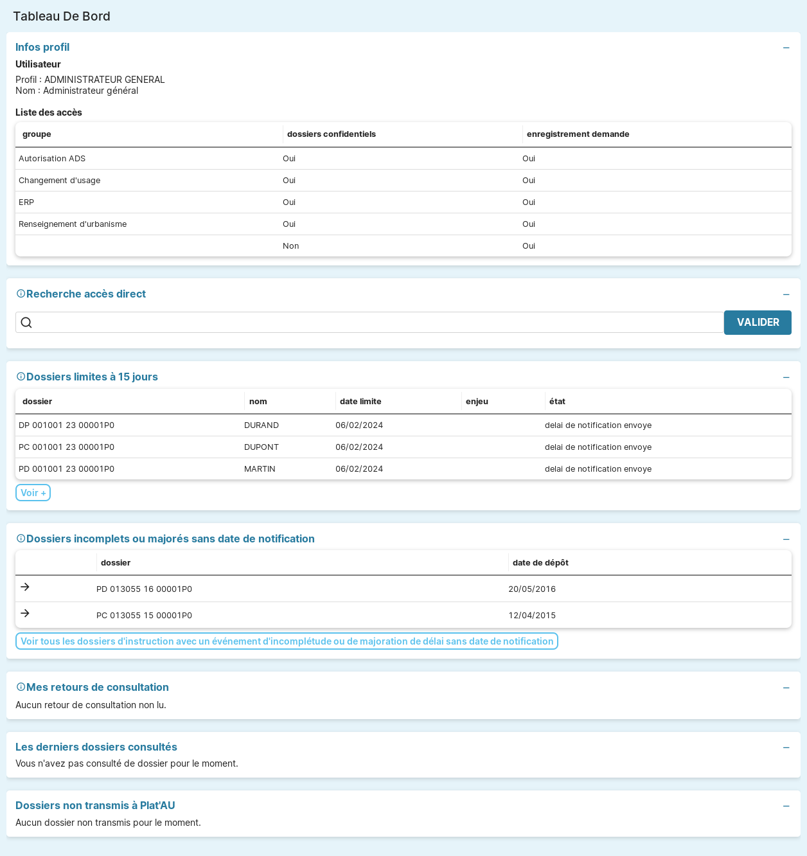Minimize the Dossiers incomplets ou majorés widget
The image size is (807, 856).
click(786, 539)
